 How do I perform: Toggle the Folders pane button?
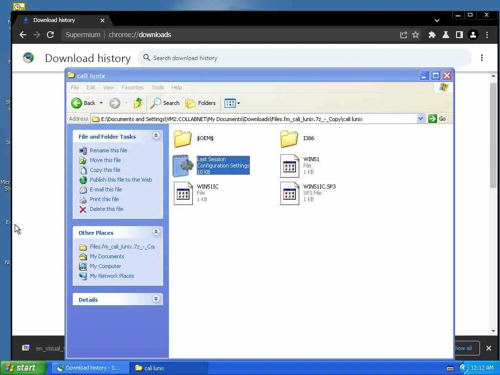click(201, 103)
